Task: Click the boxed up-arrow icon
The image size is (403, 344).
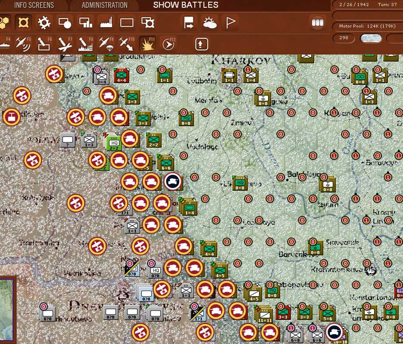Action: coord(201,44)
